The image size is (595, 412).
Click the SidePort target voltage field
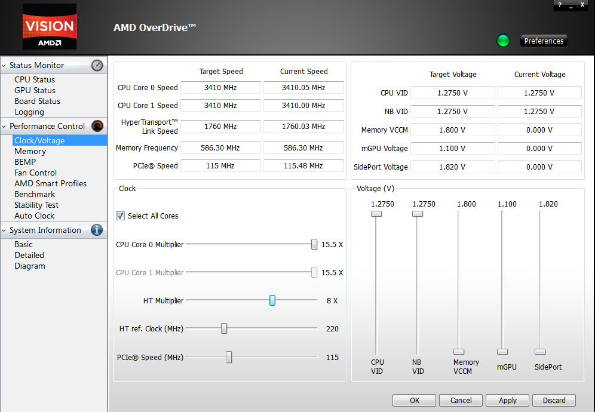(452, 167)
